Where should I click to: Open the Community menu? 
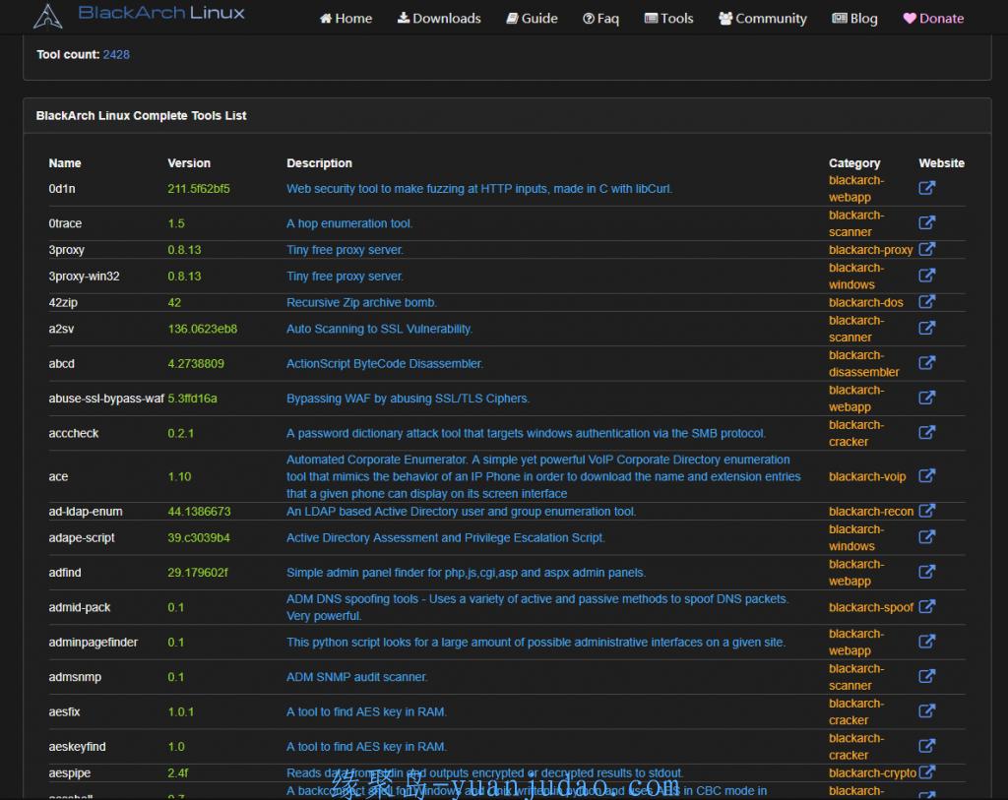pyautogui.click(x=763, y=18)
